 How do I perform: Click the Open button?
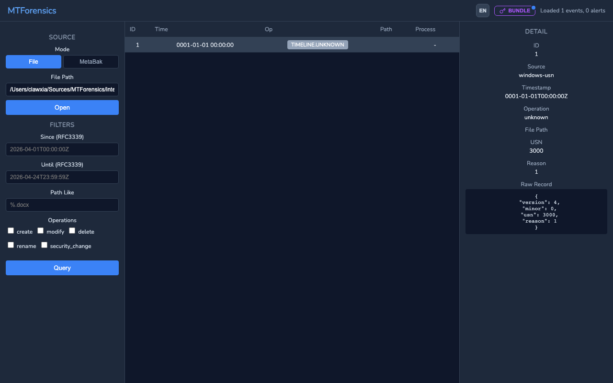pyautogui.click(x=62, y=107)
